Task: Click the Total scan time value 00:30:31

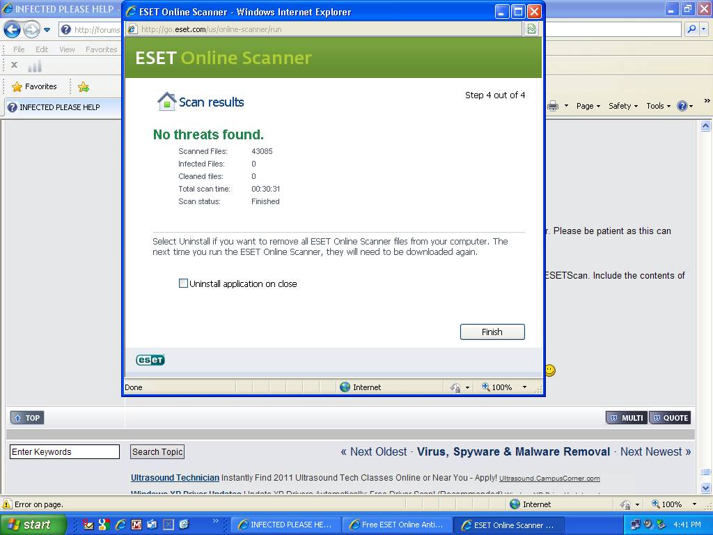Action: [x=265, y=189]
